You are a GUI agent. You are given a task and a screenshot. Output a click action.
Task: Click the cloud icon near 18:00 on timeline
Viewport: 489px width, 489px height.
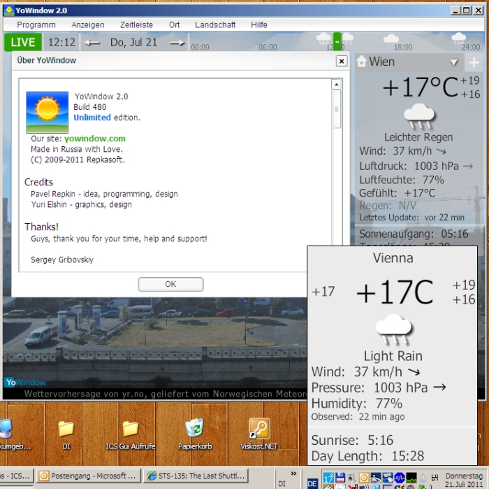tap(391, 38)
